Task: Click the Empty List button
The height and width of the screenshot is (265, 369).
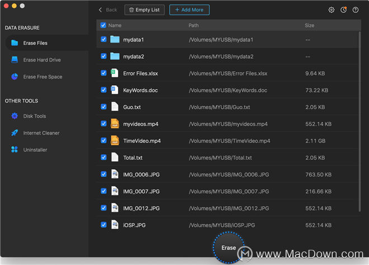Action: (x=144, y=10)
